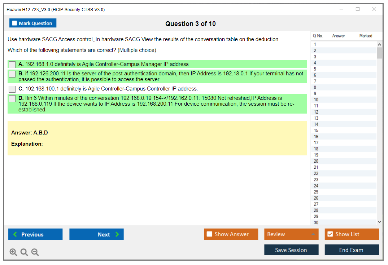Screen dimensions: 388x265
Task: Check answer option D box
Action: point(12,98)
